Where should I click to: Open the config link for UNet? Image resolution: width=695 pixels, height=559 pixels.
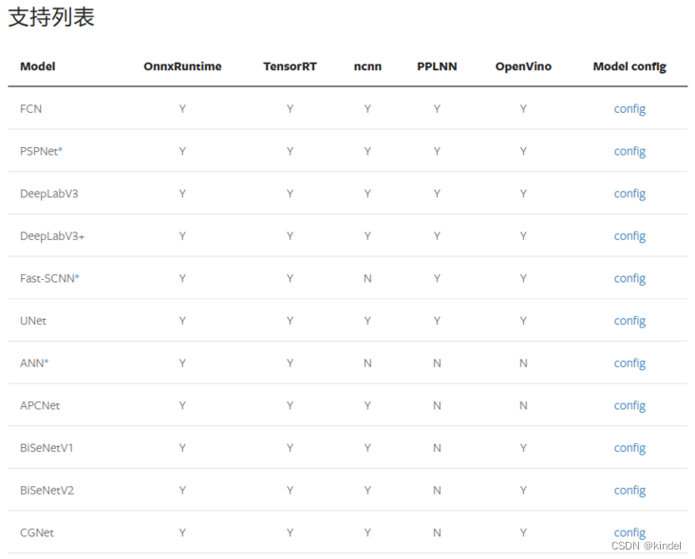[x=629, y=321]
